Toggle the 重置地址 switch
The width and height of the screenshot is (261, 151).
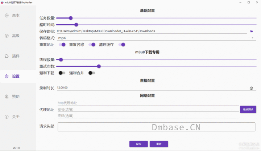[62, 45]
